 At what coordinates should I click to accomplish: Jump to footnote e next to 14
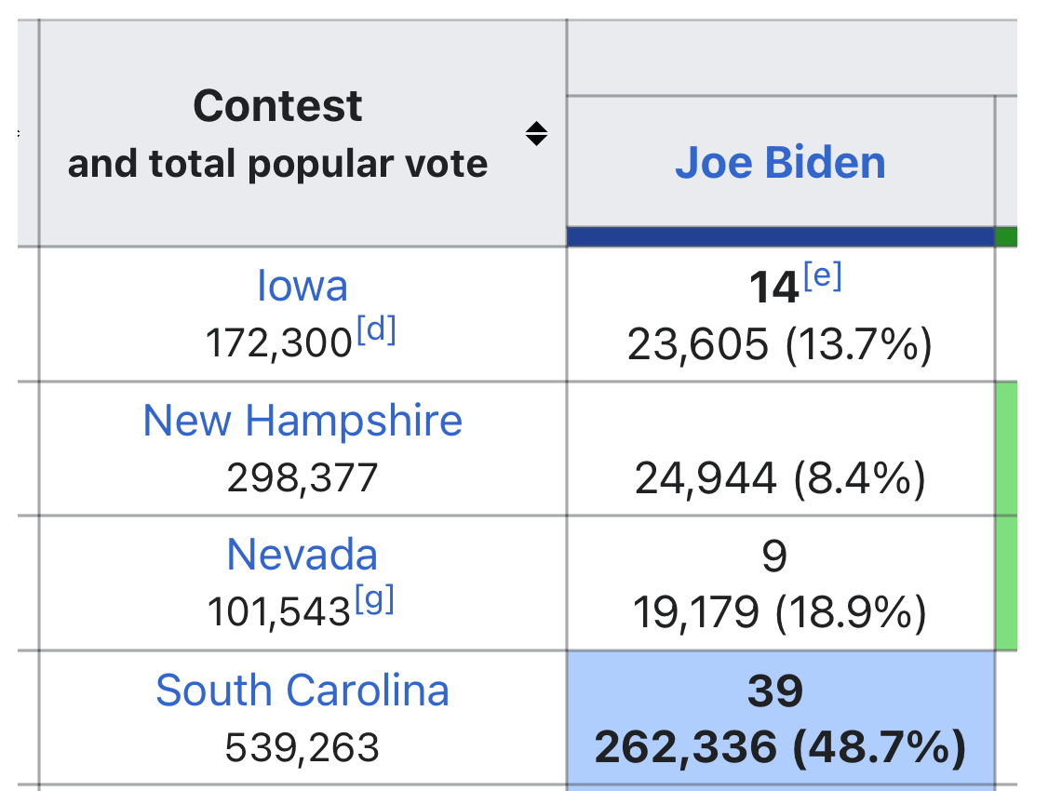pos(822,278)
